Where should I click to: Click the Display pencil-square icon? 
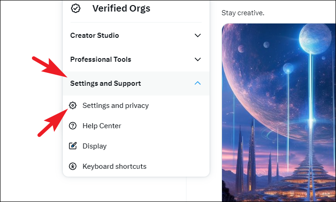click(72, 146)
